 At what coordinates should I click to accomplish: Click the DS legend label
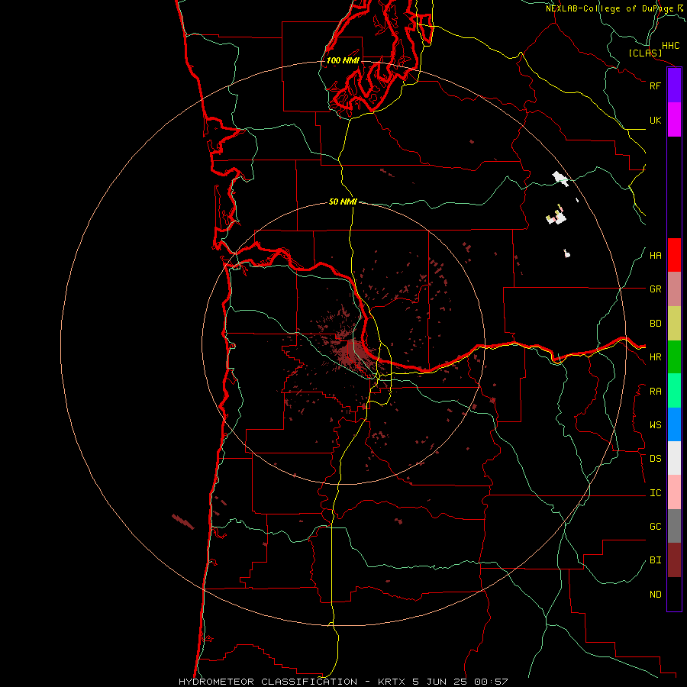coord(655,459)
